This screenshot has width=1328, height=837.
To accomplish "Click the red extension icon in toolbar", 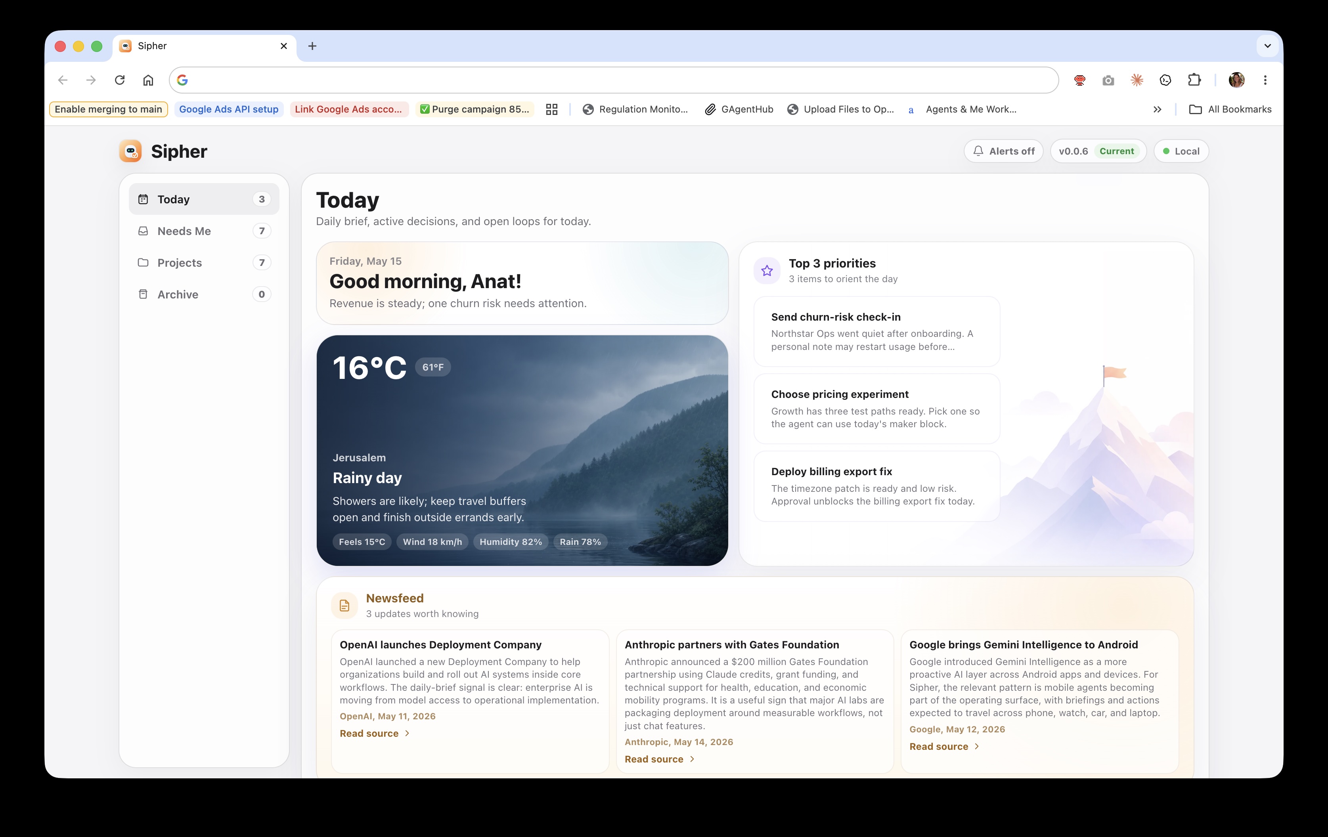I will coord(1079,80).
